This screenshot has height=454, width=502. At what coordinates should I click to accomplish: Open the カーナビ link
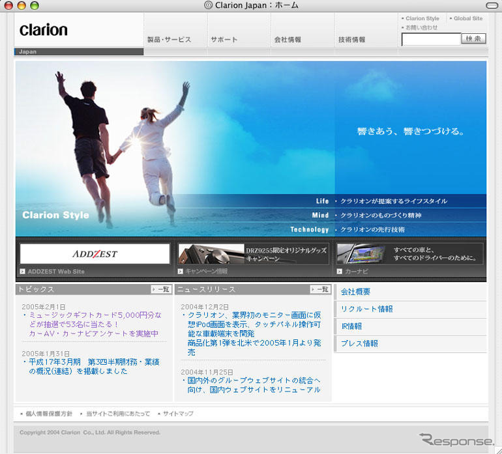[357, 272]
